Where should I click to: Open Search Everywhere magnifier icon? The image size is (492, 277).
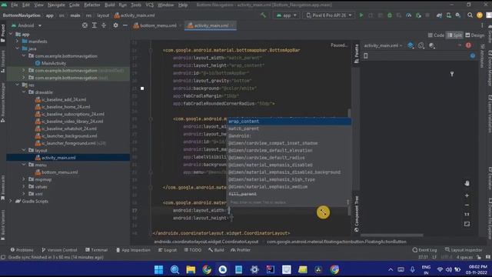470,15
